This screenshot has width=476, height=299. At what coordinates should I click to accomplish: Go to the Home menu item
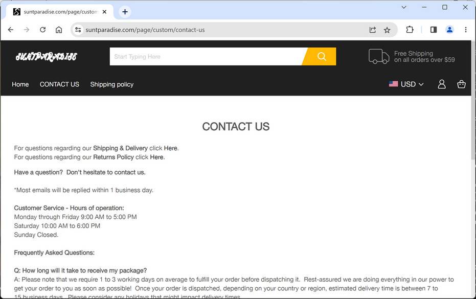[x=20, y=84]
